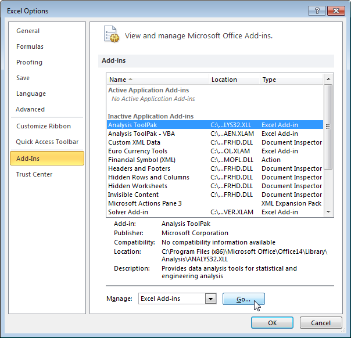Screen dimensions: 351x338
Task: Click the Microsoft Corporation publisher value
Action: click(x=195, y=233)
